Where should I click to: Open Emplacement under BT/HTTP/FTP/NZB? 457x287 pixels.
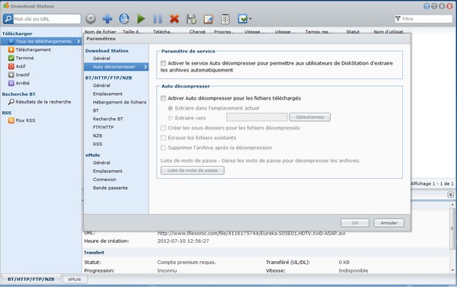(107, 94)
